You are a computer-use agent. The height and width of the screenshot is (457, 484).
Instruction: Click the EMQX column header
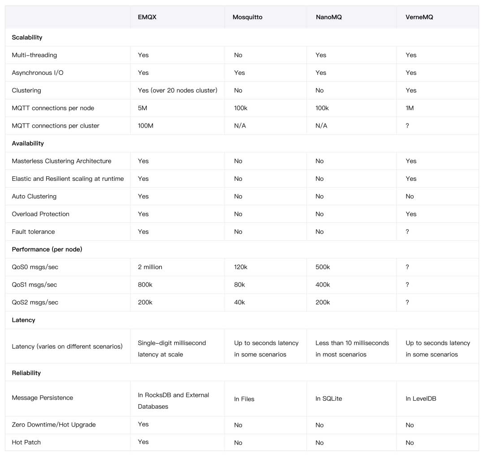(147, 17)
